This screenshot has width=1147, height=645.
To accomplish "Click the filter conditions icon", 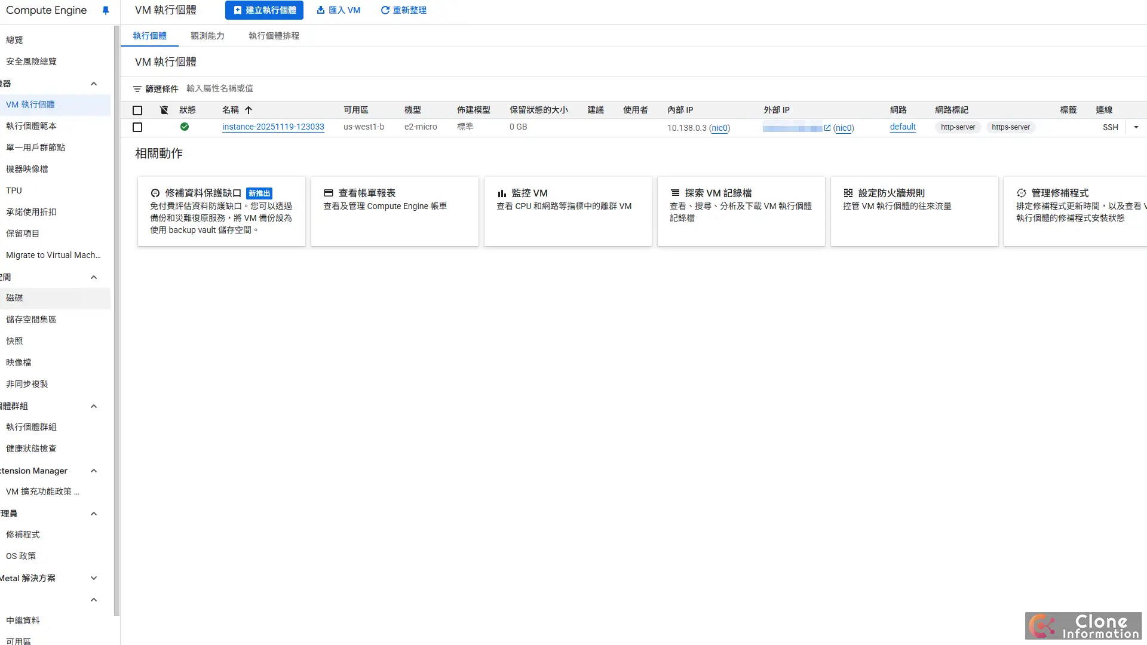I will point(137,89).
